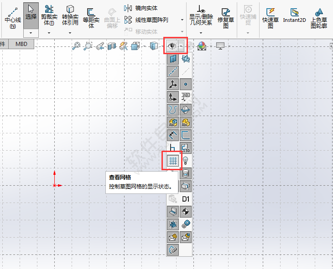Toggle View Points dot icon
Screen dimensions: 333x269
coord(186,84)
